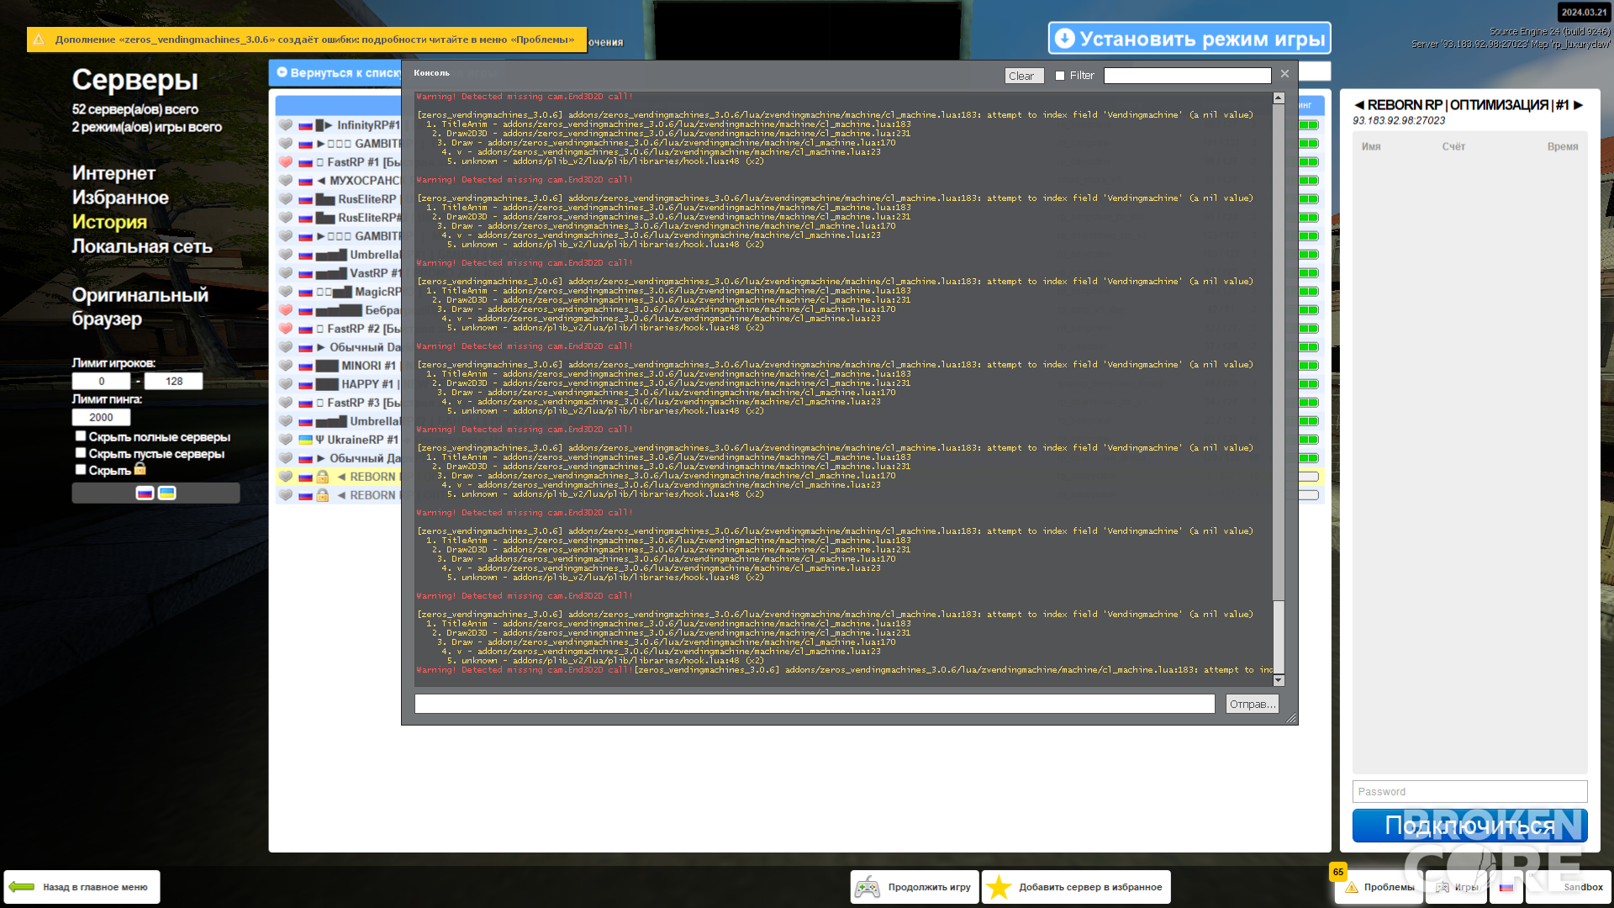Click Установить режим игры button
1614x908 pixels.
[1189, 39]
